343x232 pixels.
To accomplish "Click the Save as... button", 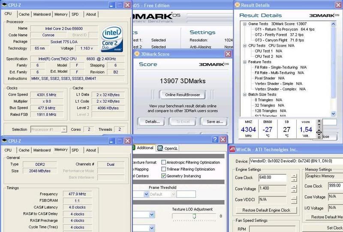I will tap(215, 122).
